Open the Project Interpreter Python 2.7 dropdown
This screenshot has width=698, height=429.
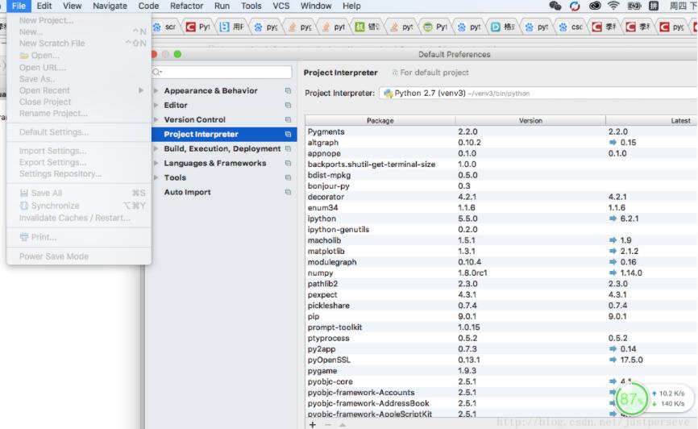pos(538,93)
